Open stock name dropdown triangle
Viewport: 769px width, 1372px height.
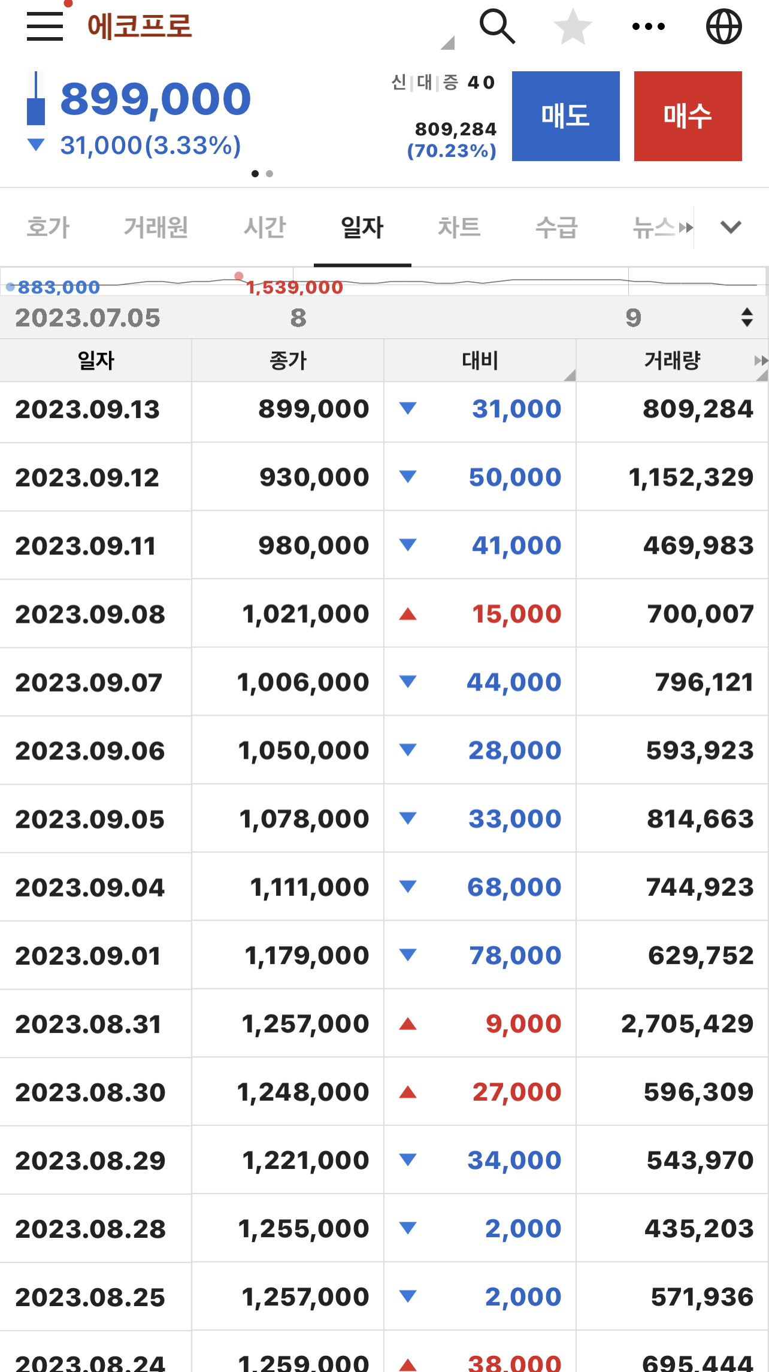point(447,43)
